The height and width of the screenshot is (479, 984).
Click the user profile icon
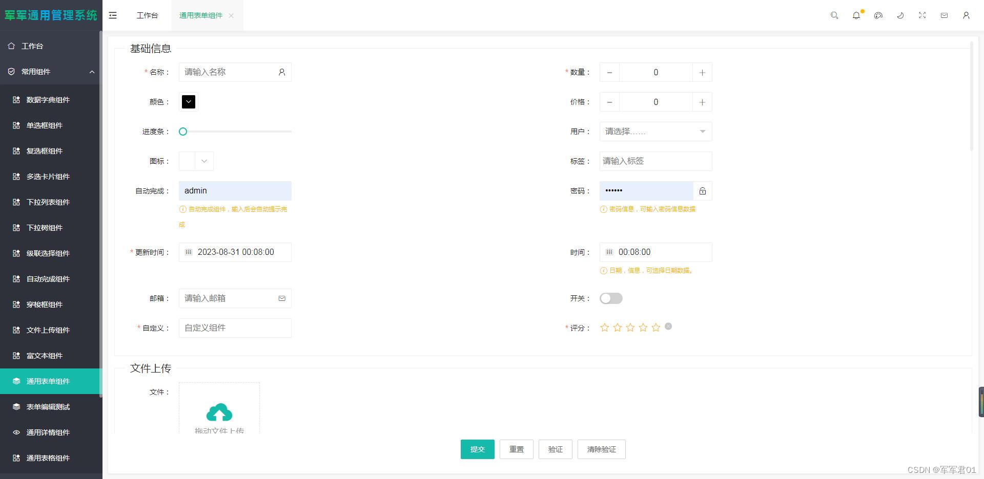pyautogui.click(x=967, y=15)
